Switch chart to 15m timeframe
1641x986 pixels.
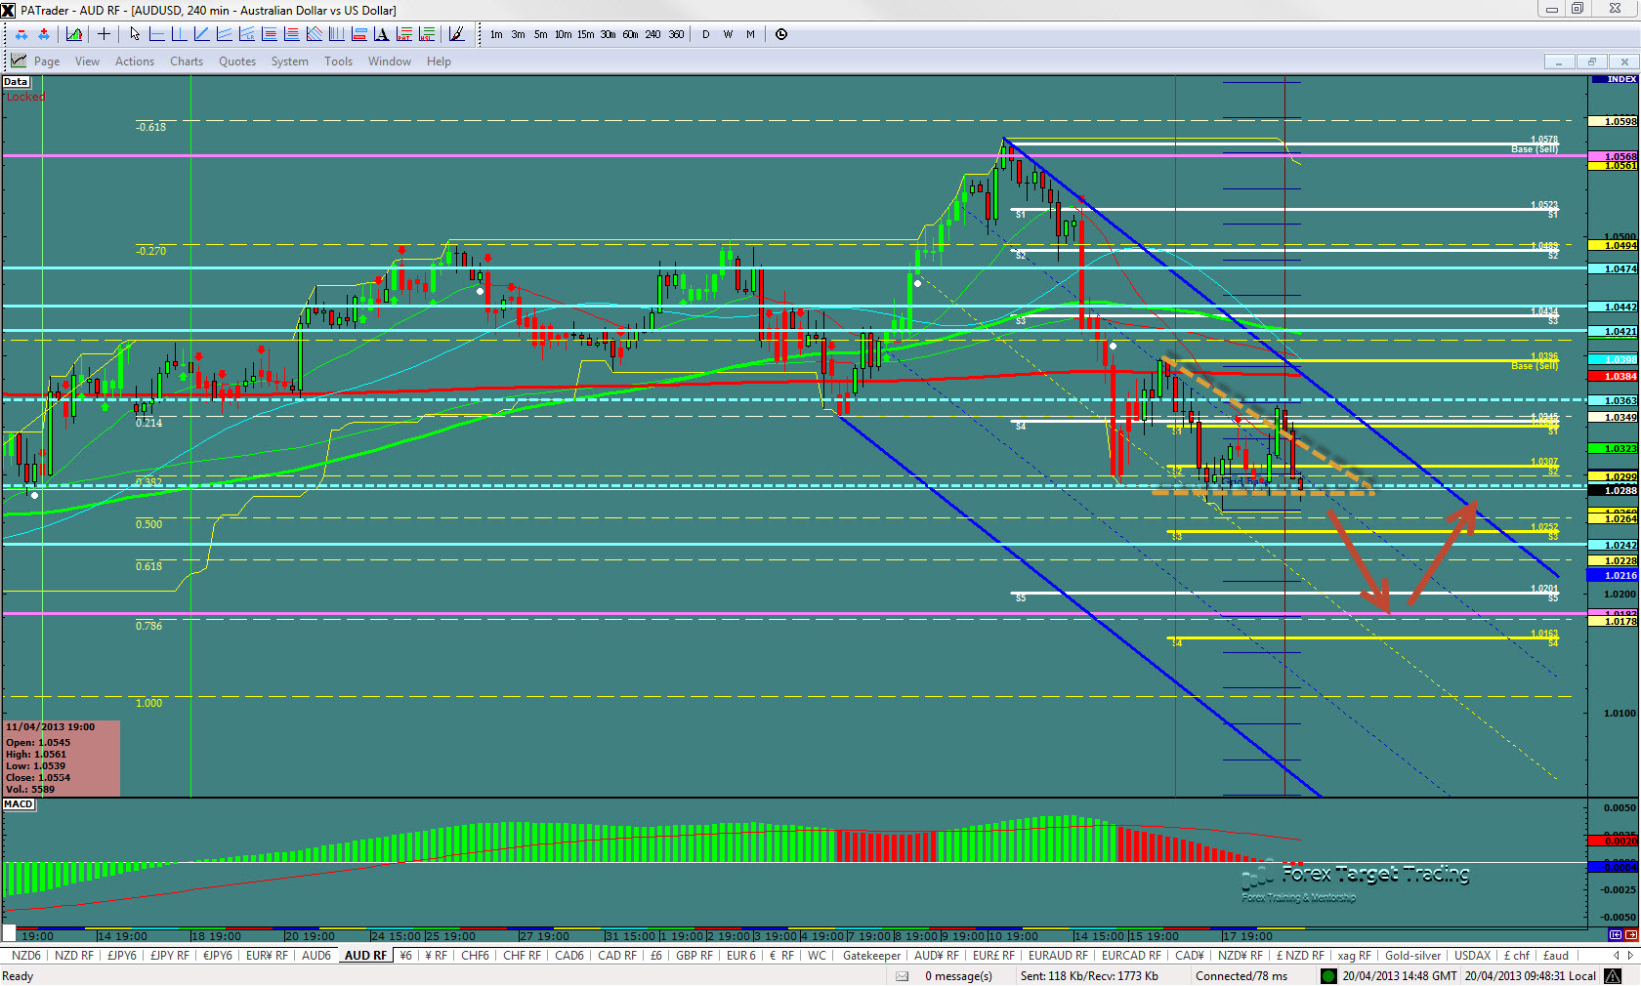click(x=585, y=34)
